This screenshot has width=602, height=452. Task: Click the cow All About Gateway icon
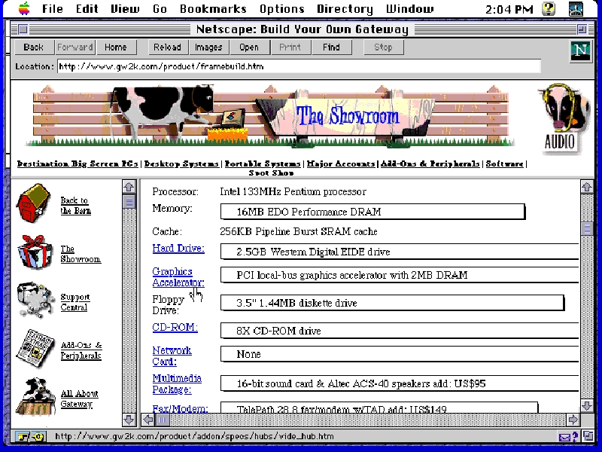(x=35, y=398)
